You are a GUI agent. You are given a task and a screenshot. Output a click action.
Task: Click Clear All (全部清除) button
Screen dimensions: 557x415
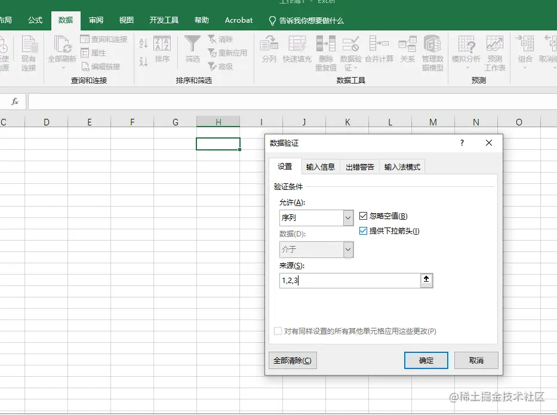tap(293, 360)
